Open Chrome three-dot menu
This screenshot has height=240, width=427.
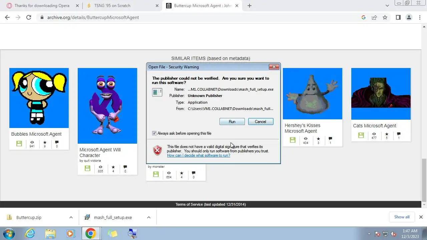click(x=420, y=17)
